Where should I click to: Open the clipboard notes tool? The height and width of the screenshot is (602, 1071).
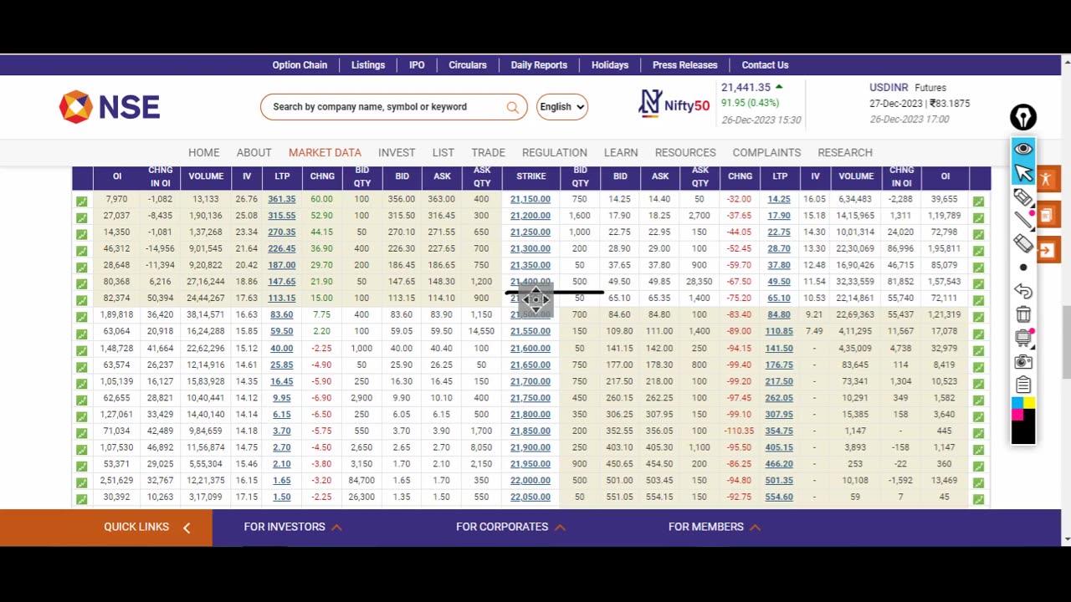click(x=1023, y=385)
